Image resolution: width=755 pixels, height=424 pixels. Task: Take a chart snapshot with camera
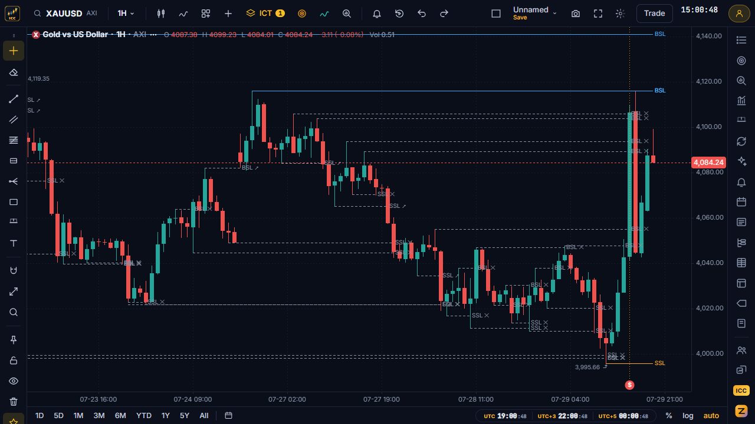(x=576, y=14)
